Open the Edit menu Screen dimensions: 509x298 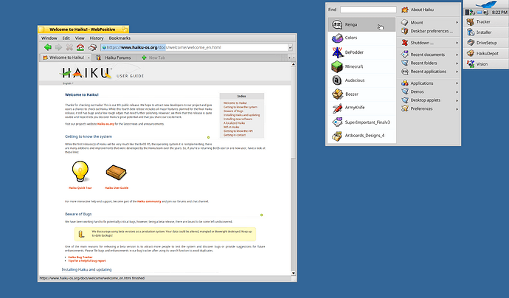[66, 38]
